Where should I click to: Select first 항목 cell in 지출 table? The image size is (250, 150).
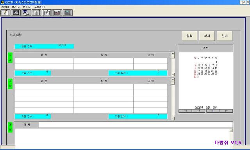click(104, 87)
